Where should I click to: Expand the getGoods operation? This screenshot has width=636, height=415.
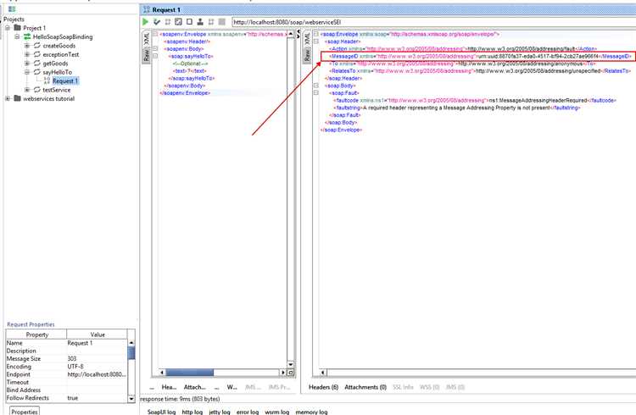point(27,64)
